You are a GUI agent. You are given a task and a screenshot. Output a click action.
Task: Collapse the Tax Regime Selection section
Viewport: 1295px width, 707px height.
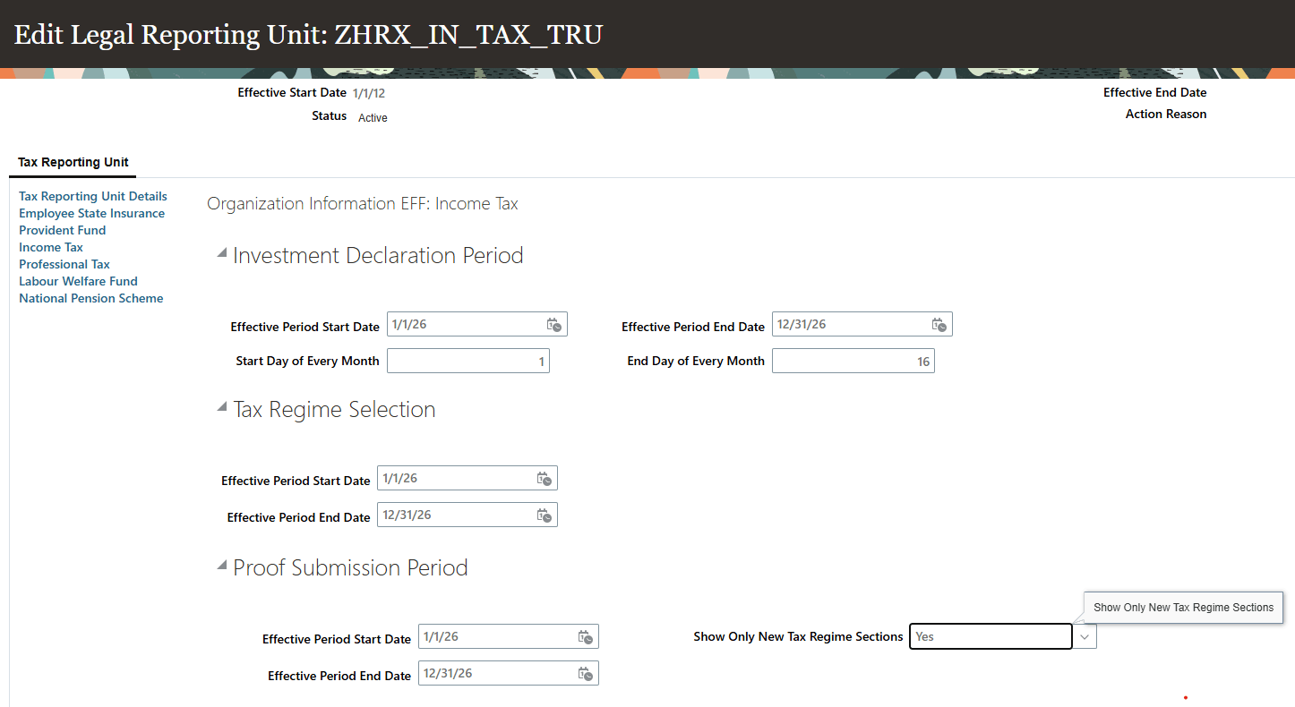(x=221, y=408)
